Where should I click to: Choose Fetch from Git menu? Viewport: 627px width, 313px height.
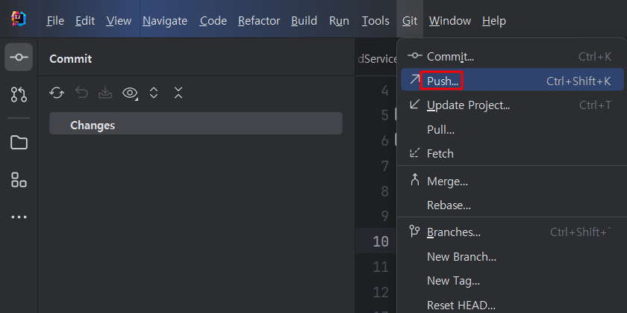(512, 154)
